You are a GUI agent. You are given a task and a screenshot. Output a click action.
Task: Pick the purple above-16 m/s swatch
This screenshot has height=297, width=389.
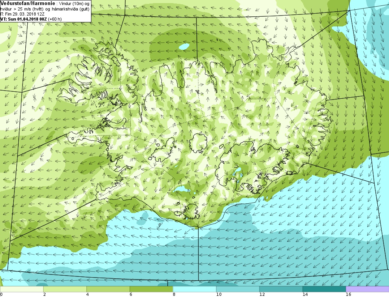pos(368,289)
